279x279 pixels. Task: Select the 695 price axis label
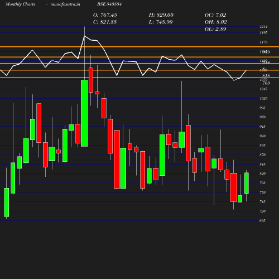pos(262,221)
